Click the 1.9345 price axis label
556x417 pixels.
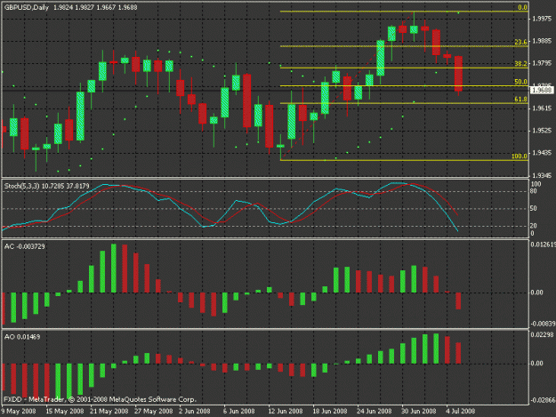(x=542, y=175)
